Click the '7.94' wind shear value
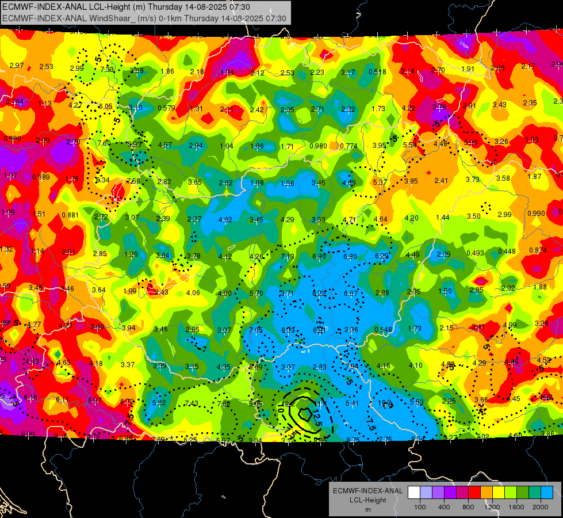 [x=352, y=366]
